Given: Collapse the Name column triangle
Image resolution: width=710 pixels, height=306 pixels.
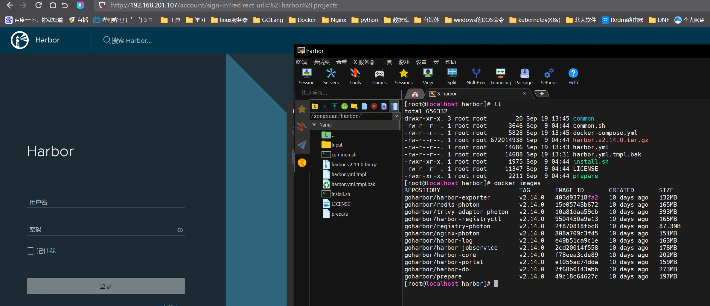Looking at the screenshot, I should click(x=314, y=125).
